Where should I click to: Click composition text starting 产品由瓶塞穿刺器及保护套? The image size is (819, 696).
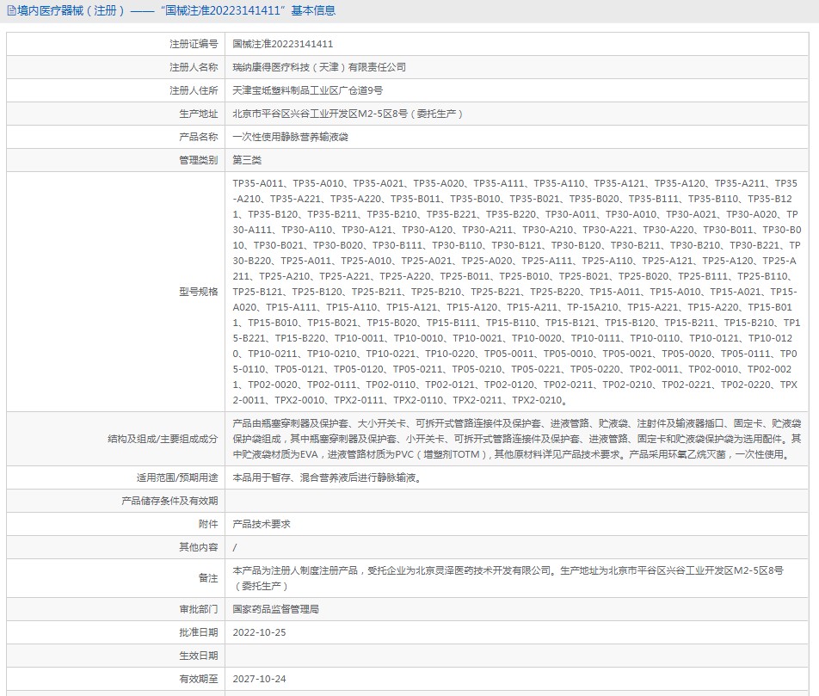[x=517, y=439]
